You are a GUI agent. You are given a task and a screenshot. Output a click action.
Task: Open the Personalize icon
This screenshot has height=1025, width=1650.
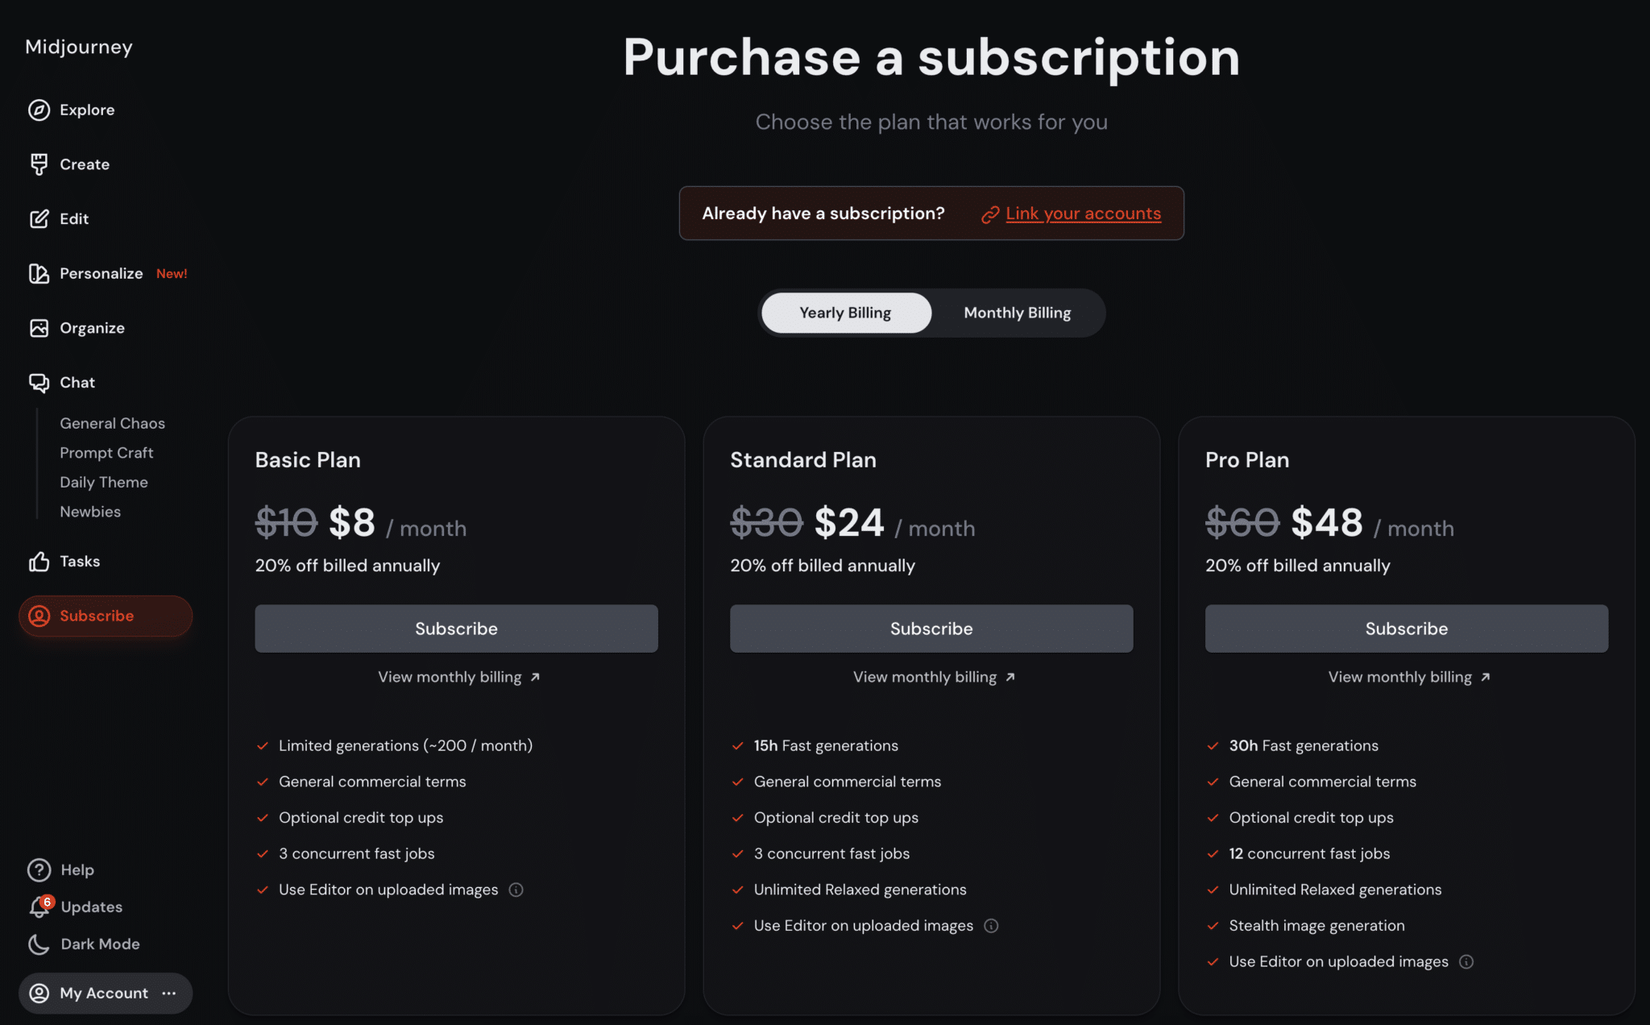(39, 274)
